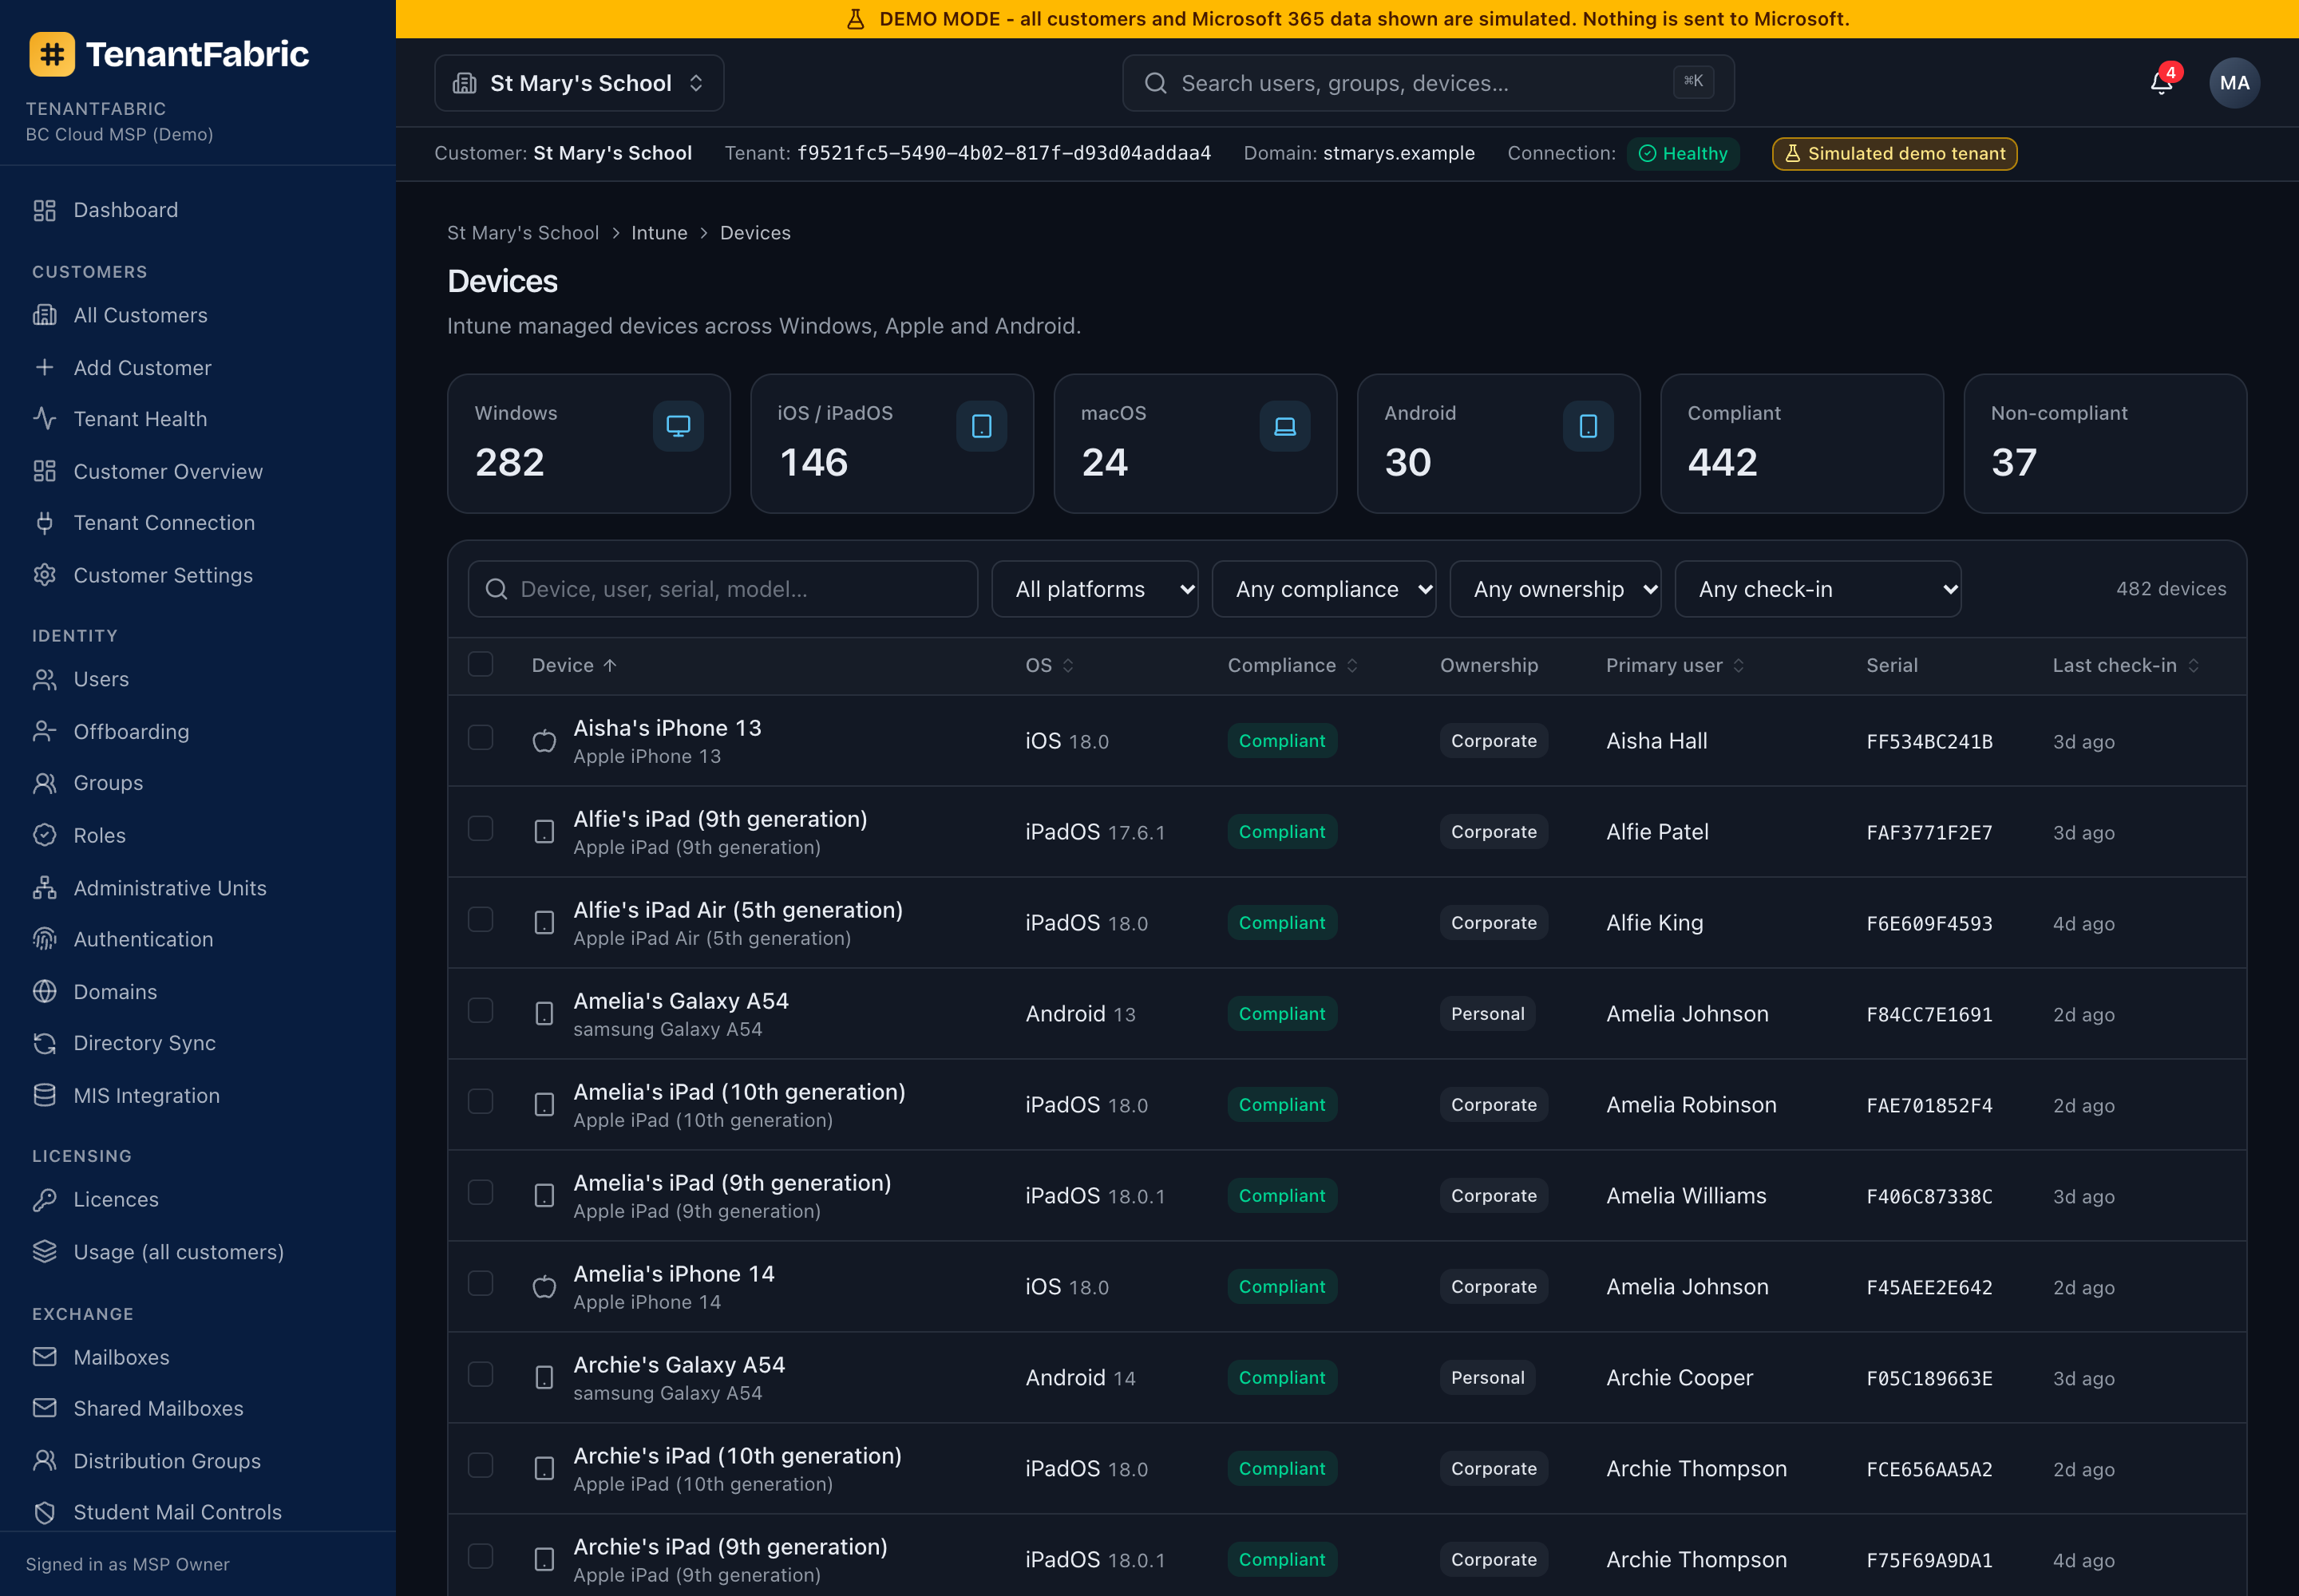This screenshot has height=1596, width=2299.
Task: Click the Licences key icon
Action: pyautogui.click(x=44, y=1199)
